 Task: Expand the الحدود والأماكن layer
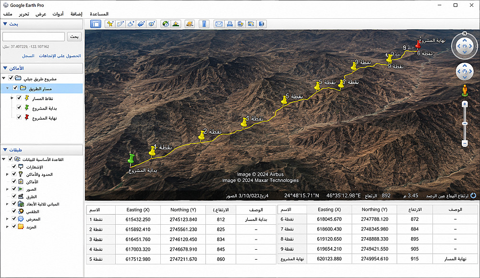(7, 174)
